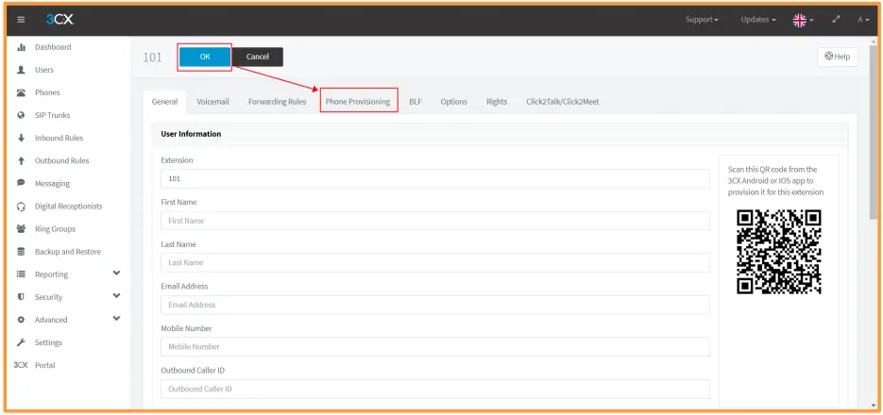883x415 pixels.
Task: Open the A account dropdown
Action: pyautogui.click(x=863, y=20)
